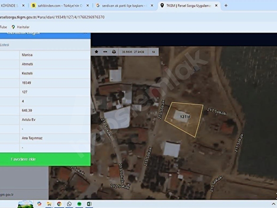Screen dimensions: 277x208
Task: Click the 19349 value in the table
Action: point(26,83)
